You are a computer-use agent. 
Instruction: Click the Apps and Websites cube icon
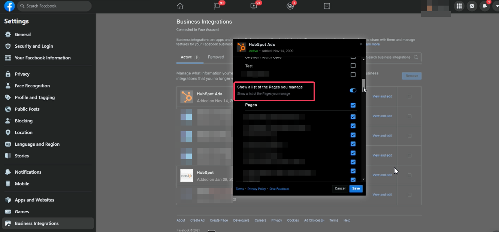pos(8,200)
